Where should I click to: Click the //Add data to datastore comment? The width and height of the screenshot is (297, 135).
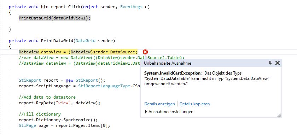point(47,97)
